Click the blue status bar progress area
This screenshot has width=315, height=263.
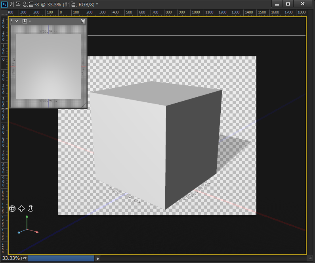click(61, 258)
